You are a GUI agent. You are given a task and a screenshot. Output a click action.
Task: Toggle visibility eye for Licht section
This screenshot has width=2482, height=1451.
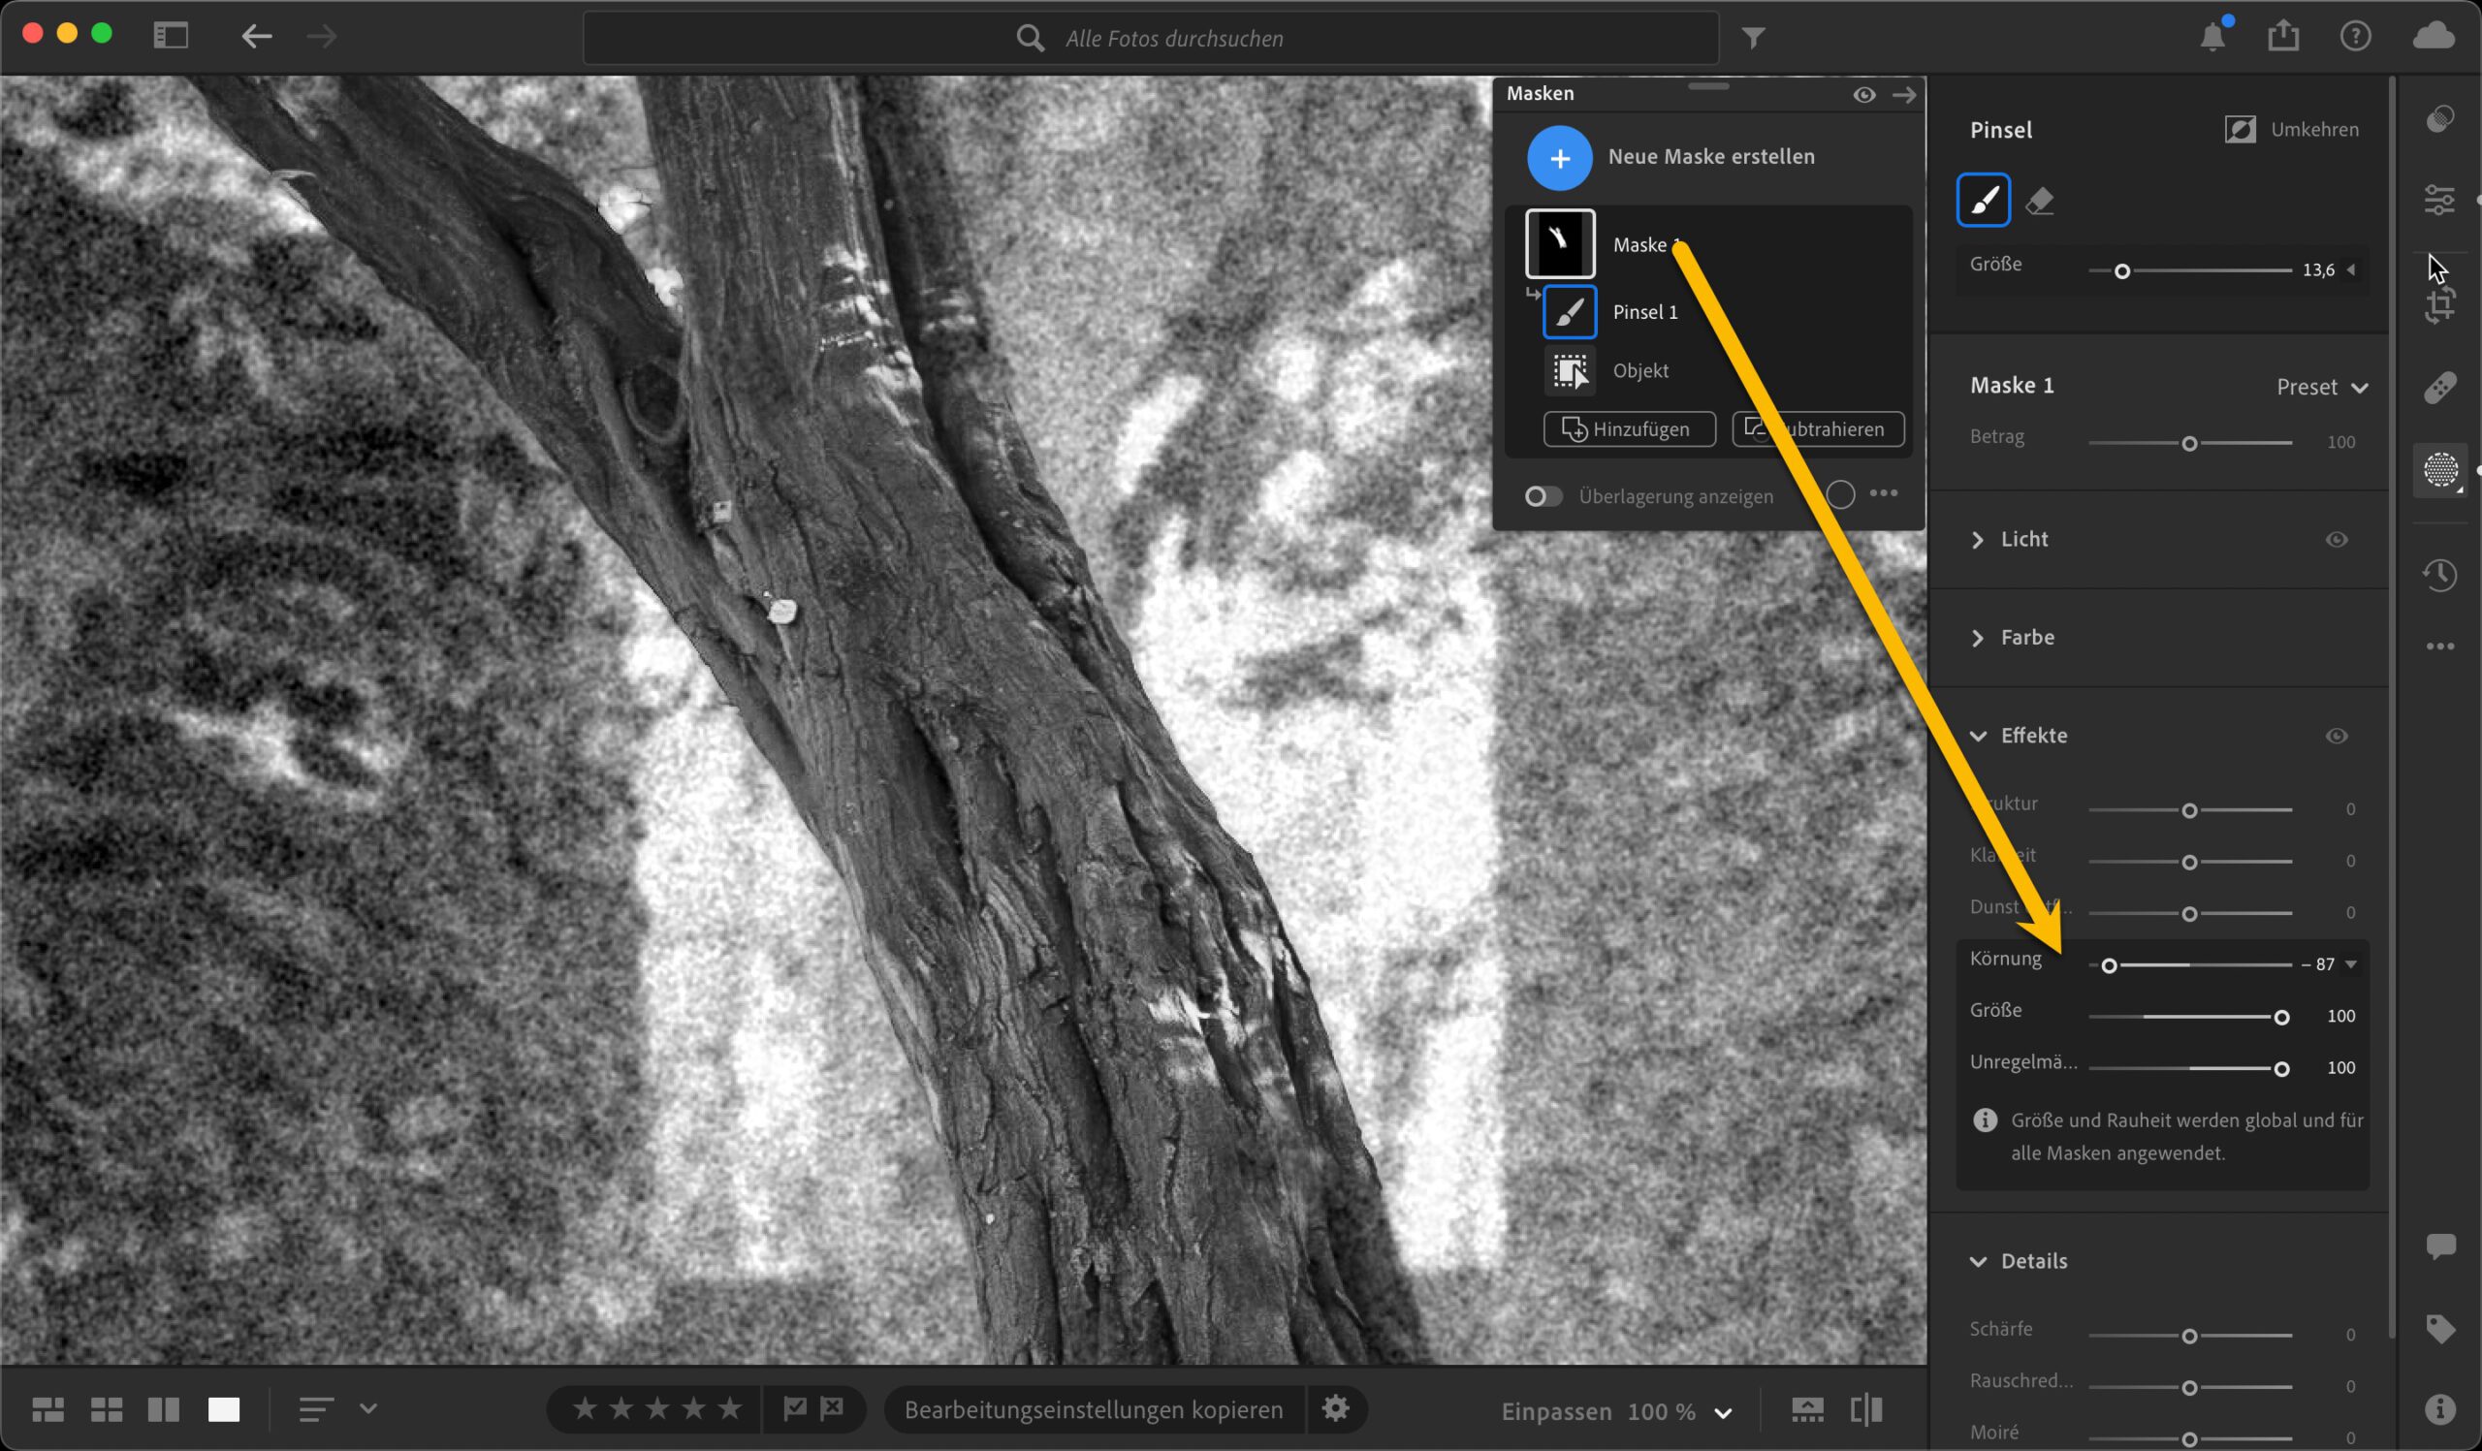coord(2337,540)
